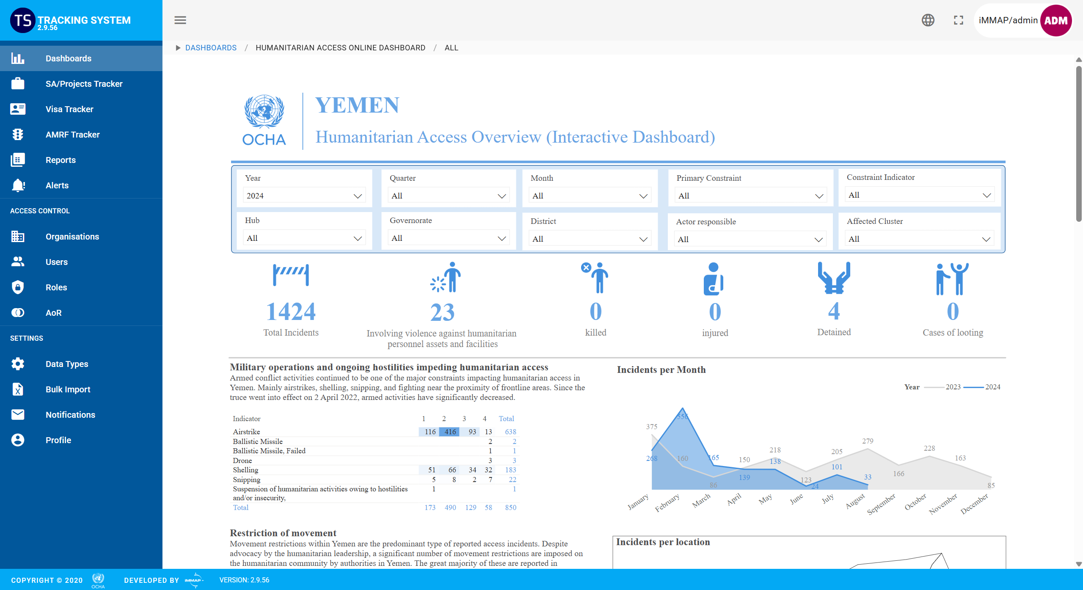Click the Visa Tracker card icon
The width and height of the screenshot is (1083, 590).
[17, 109]
